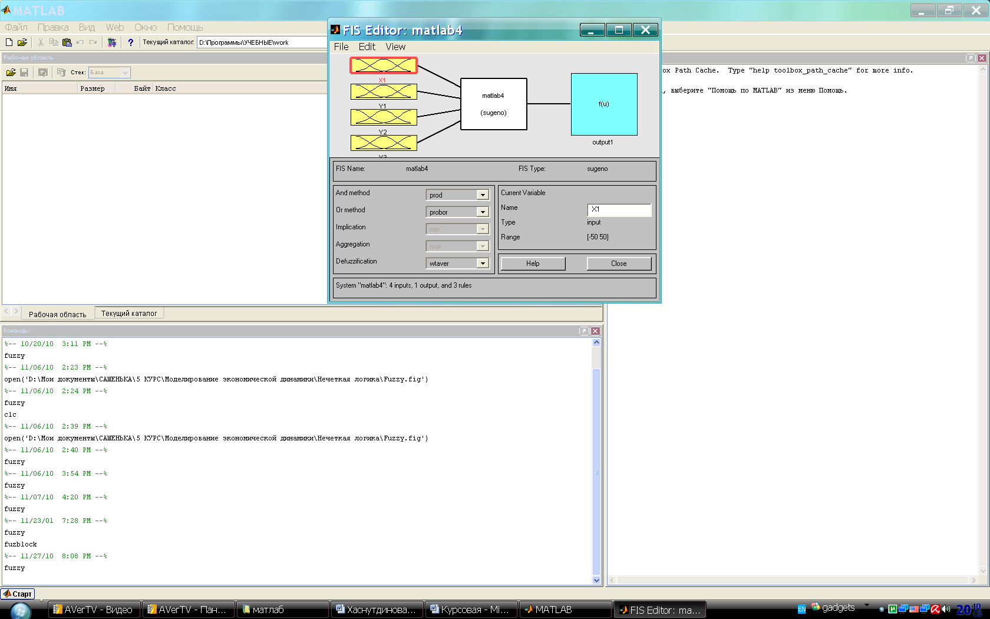The width and height of the screenshot is (990, 619).
Task: Click the uTorrent tray icon
Action: coord(893,609)
